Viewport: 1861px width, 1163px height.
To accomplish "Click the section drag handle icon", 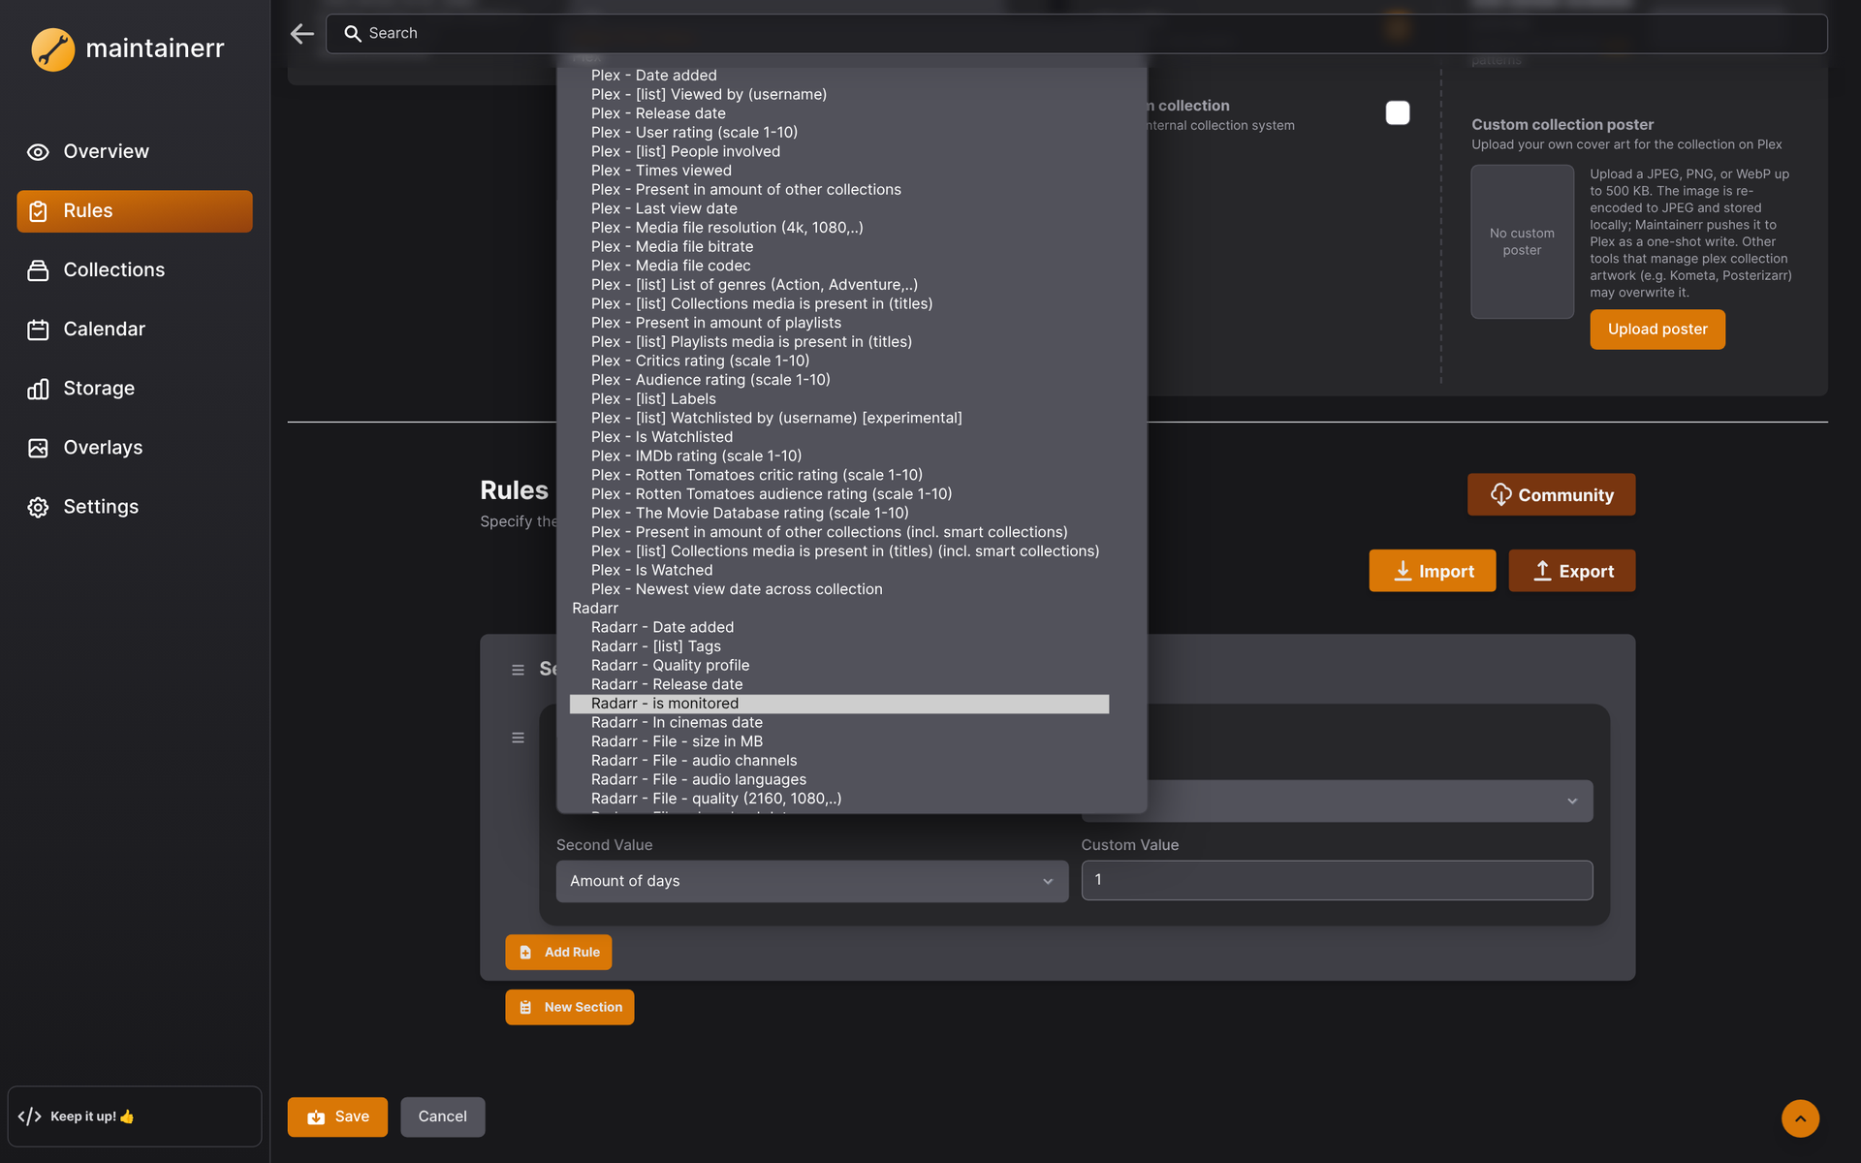I will pyautogui.click(x=518, y=670).
